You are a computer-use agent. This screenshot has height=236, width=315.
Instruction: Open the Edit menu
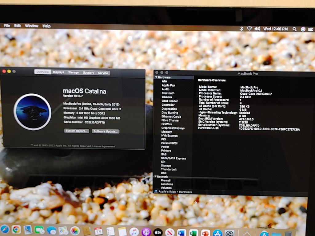coord(18,26)
